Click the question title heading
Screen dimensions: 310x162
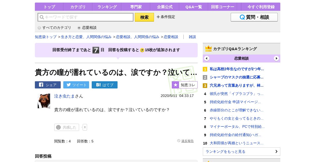point(116,73)
